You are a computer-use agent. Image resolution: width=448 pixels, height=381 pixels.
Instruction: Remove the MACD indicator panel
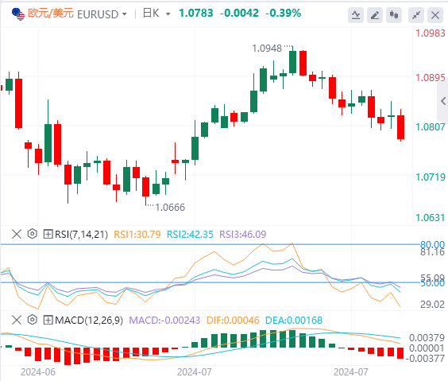pos(17,320)
